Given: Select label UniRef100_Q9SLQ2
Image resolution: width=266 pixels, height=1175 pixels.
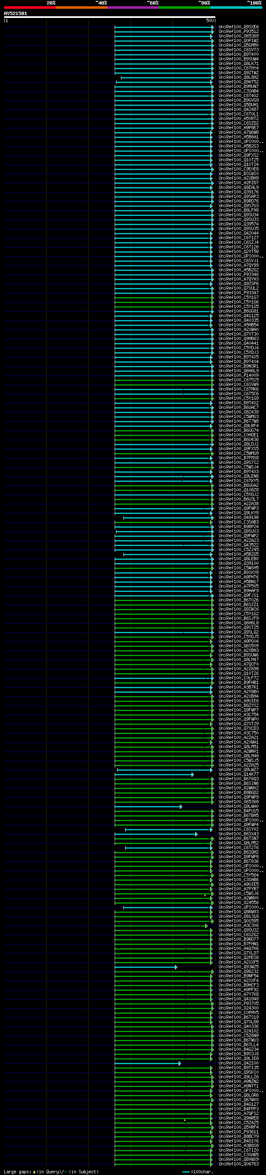Looking at the screenshot, I should point(239,632).
